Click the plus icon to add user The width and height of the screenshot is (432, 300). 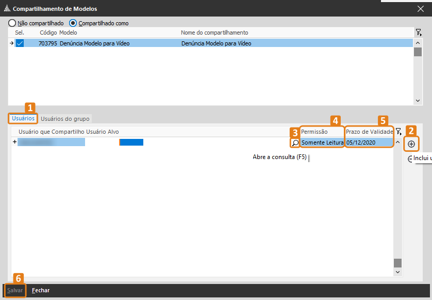tap(411, 144)
